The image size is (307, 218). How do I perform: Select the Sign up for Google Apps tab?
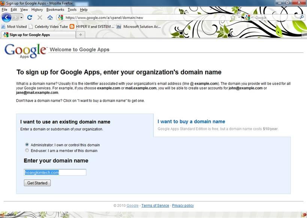click(38, 34)
